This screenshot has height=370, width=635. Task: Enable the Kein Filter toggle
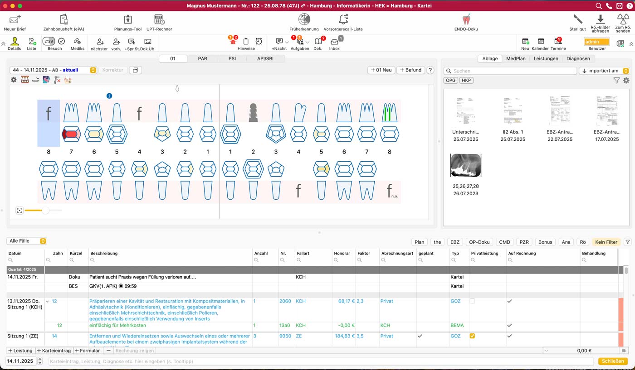tap(606, 242)
